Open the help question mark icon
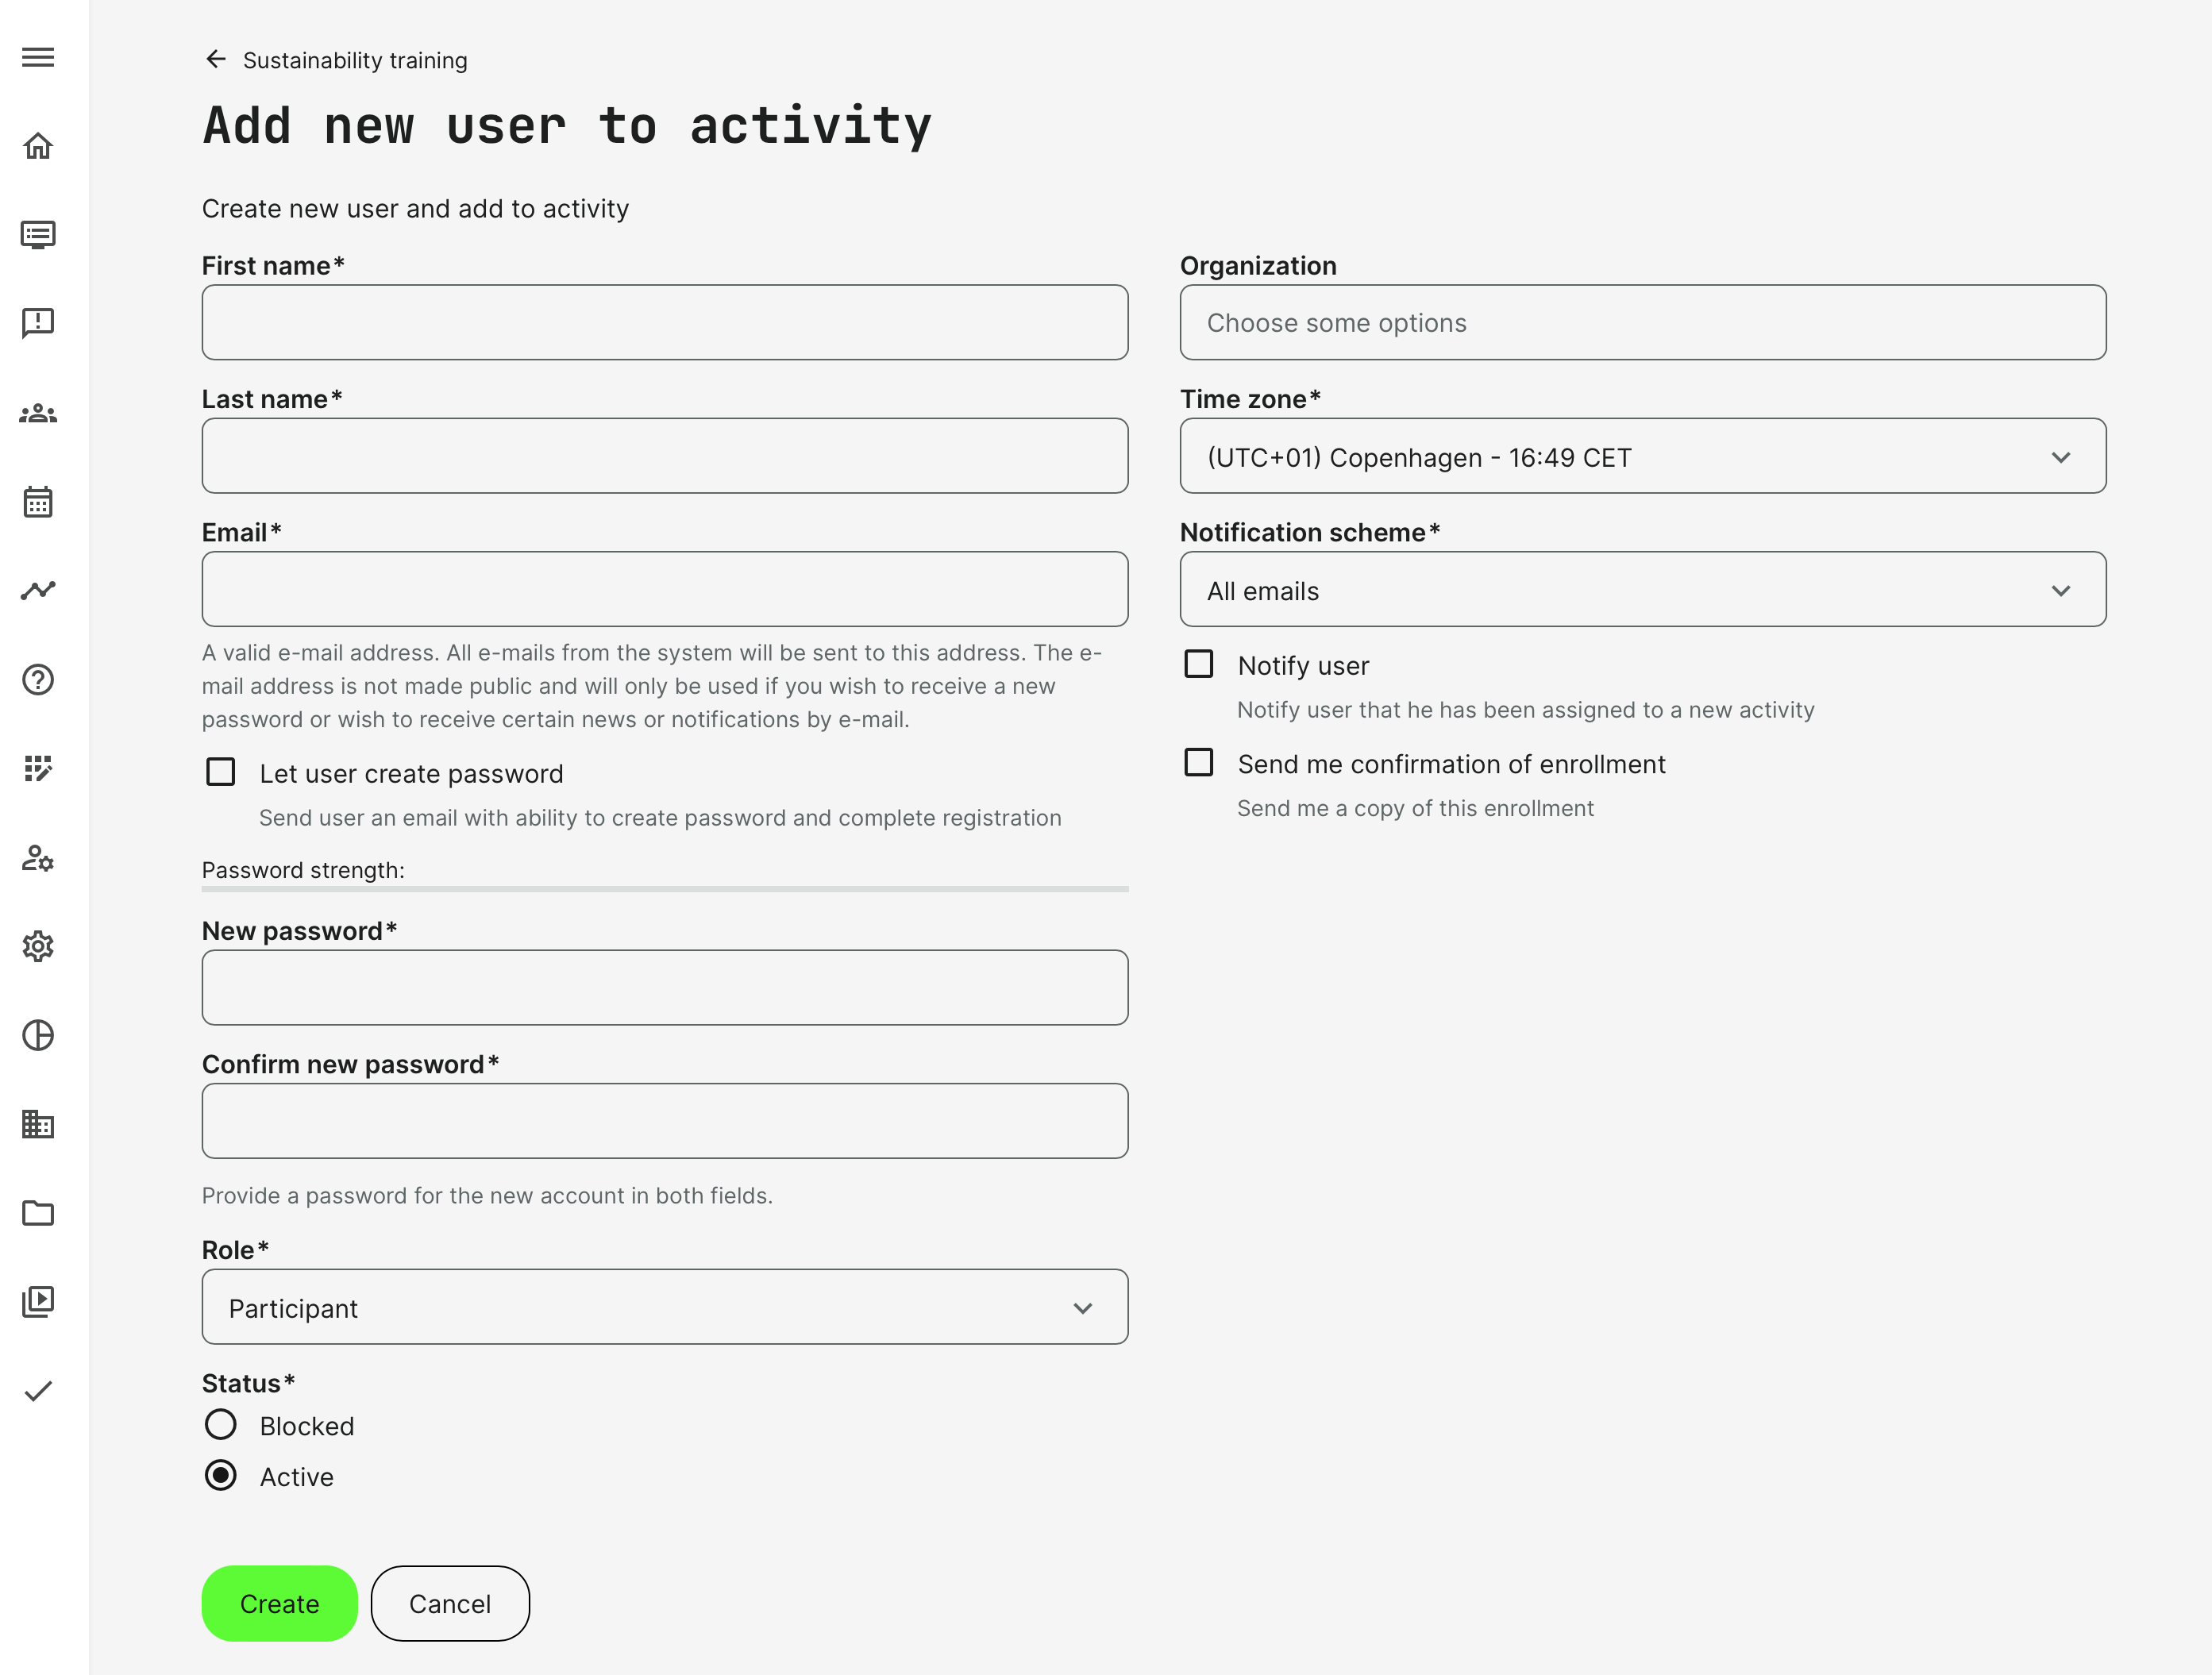The width and height of the screenshot is (2212, 1675). click(38, 680)
